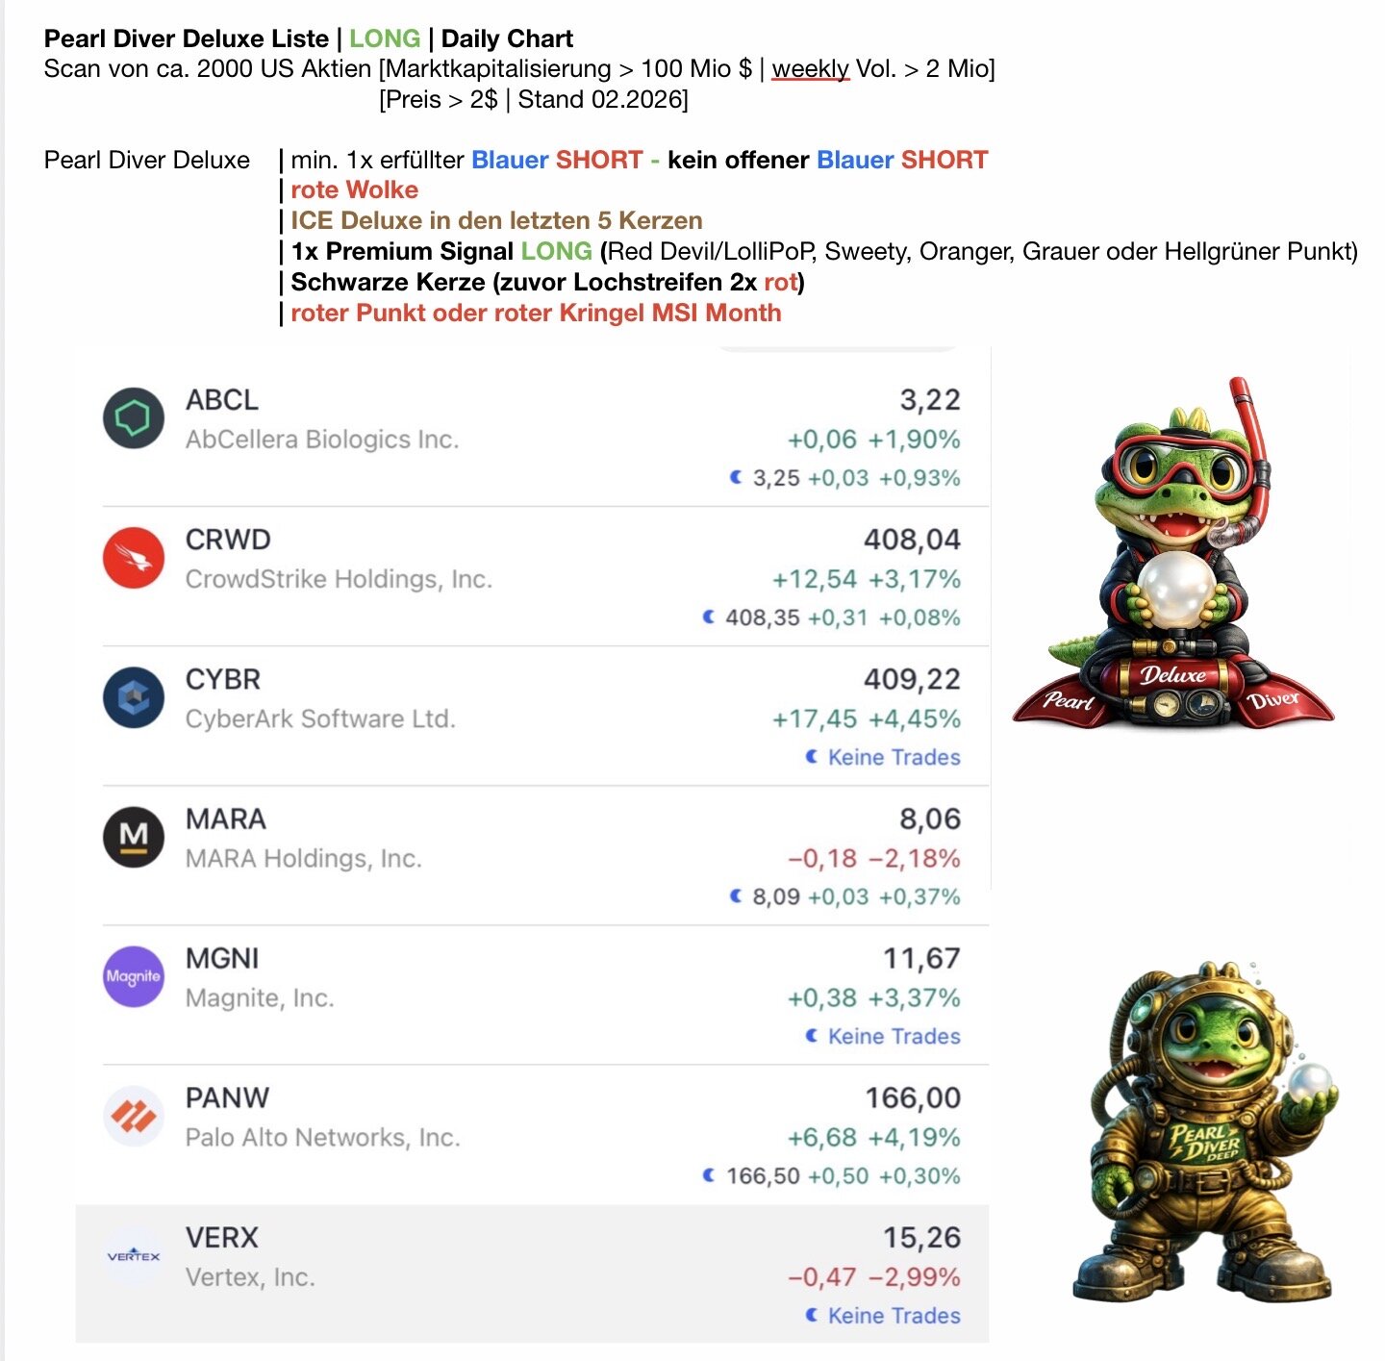Image resolution: width=1385 pixels, height=1361 pixels.
Task: Click the purple Magnite logo
Action: (x=134, y=976)
